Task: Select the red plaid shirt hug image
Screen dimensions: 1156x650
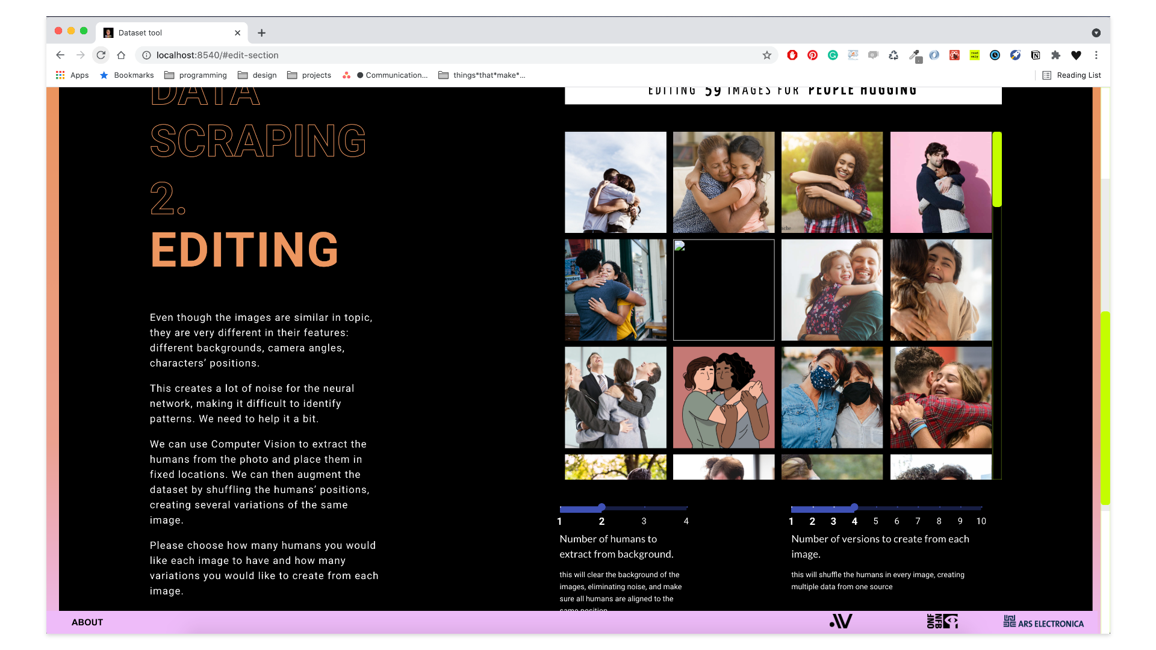Action: coord(940,397)
